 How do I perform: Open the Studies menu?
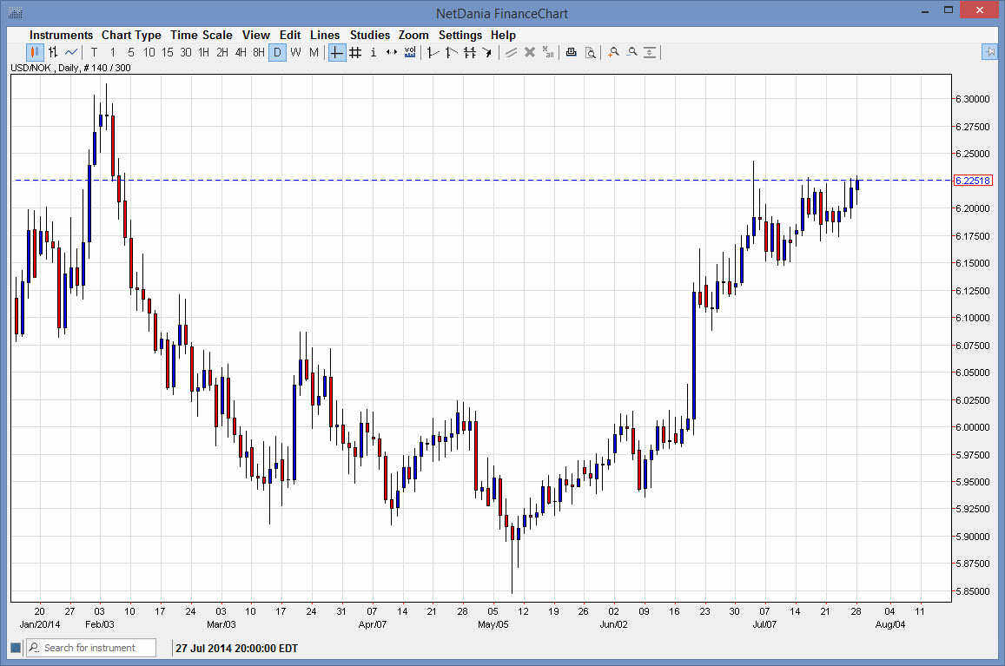(370, 35)
